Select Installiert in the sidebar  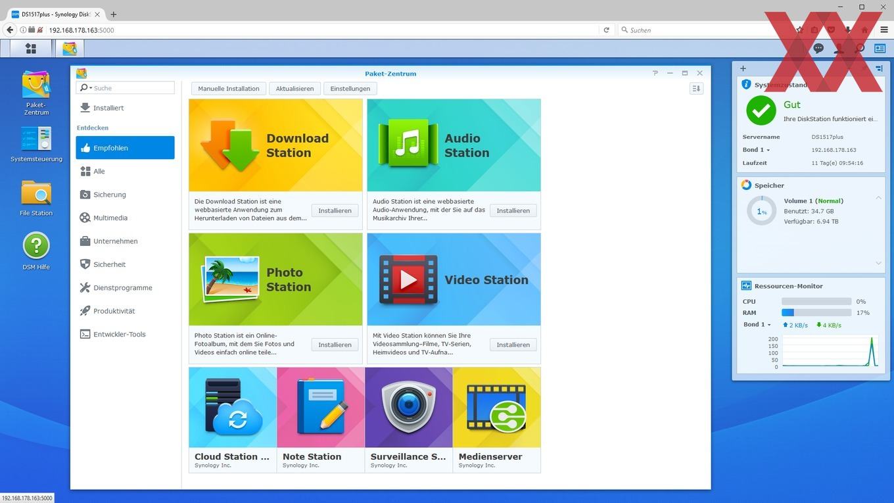pyautogui.click(x=125, y=108)
